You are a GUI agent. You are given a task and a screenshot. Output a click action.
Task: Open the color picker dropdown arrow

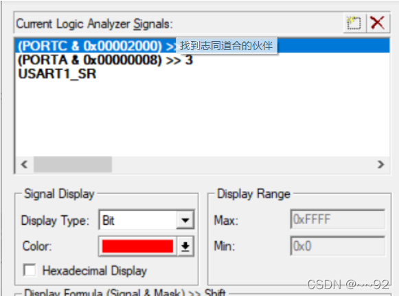[x=185, y=246]
